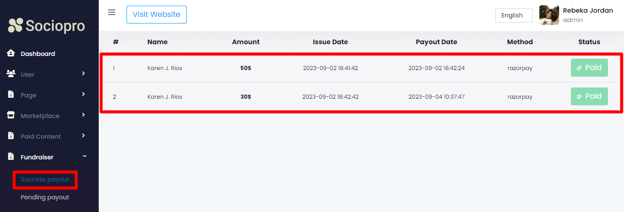
Task: Click the hamburger menu icon
Action: tap(111, 13)
